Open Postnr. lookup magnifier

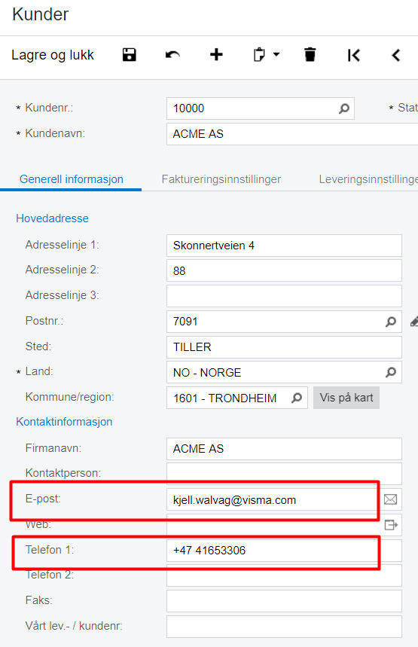391,322
